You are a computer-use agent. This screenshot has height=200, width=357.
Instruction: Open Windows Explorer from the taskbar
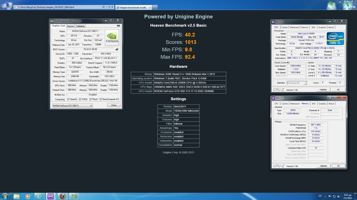16,196
